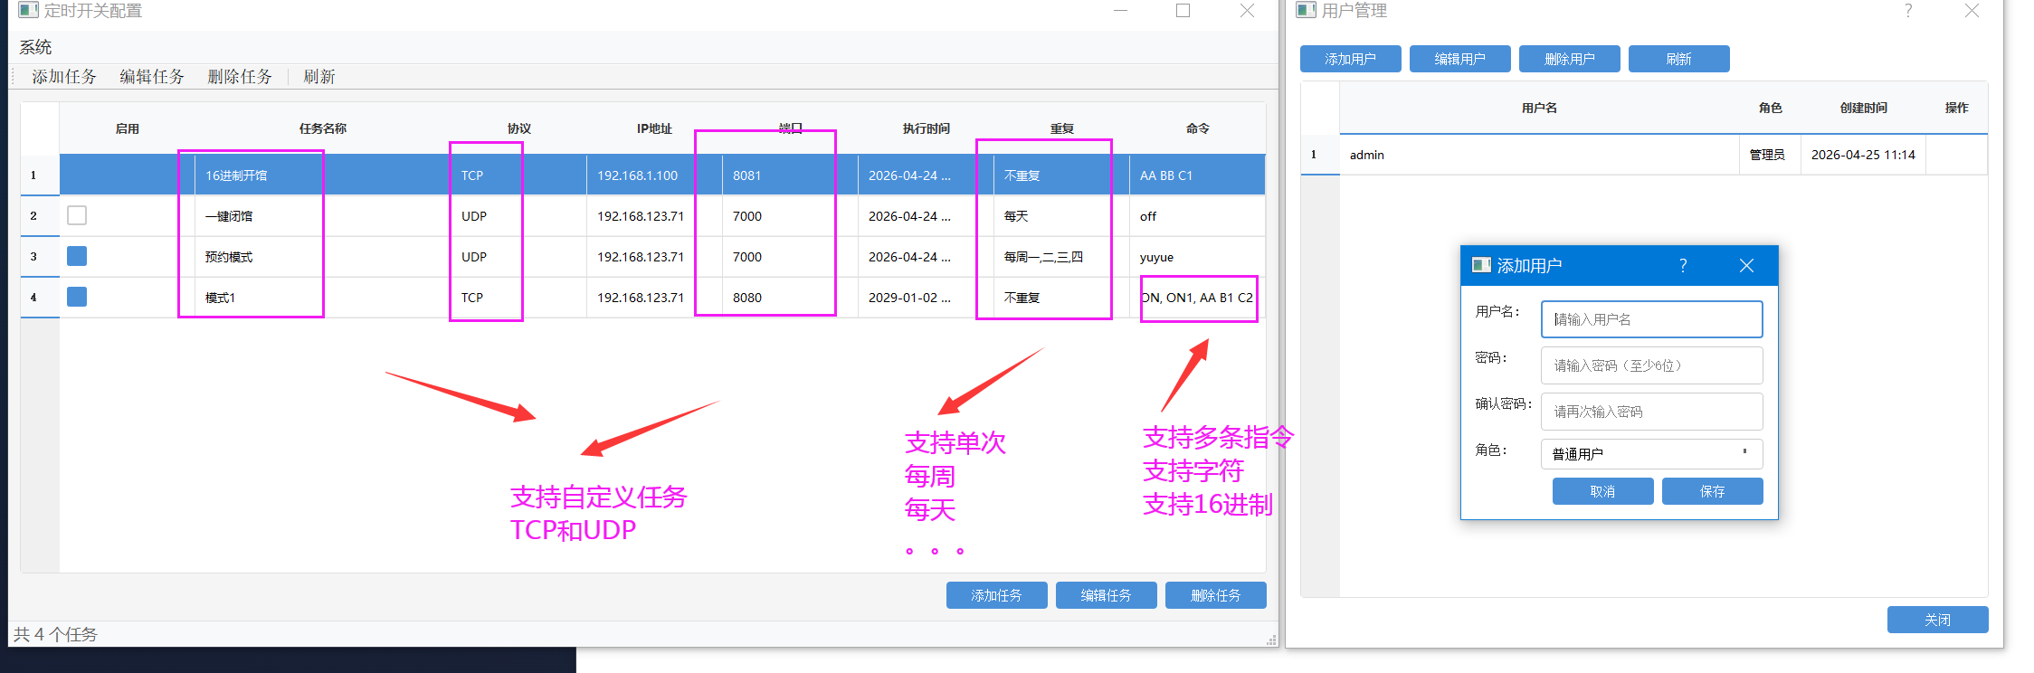Click execution time cell 2029-01-02
Image resolution: width=2034 pixels, height=673 pixels.
[x=926, y=298]
